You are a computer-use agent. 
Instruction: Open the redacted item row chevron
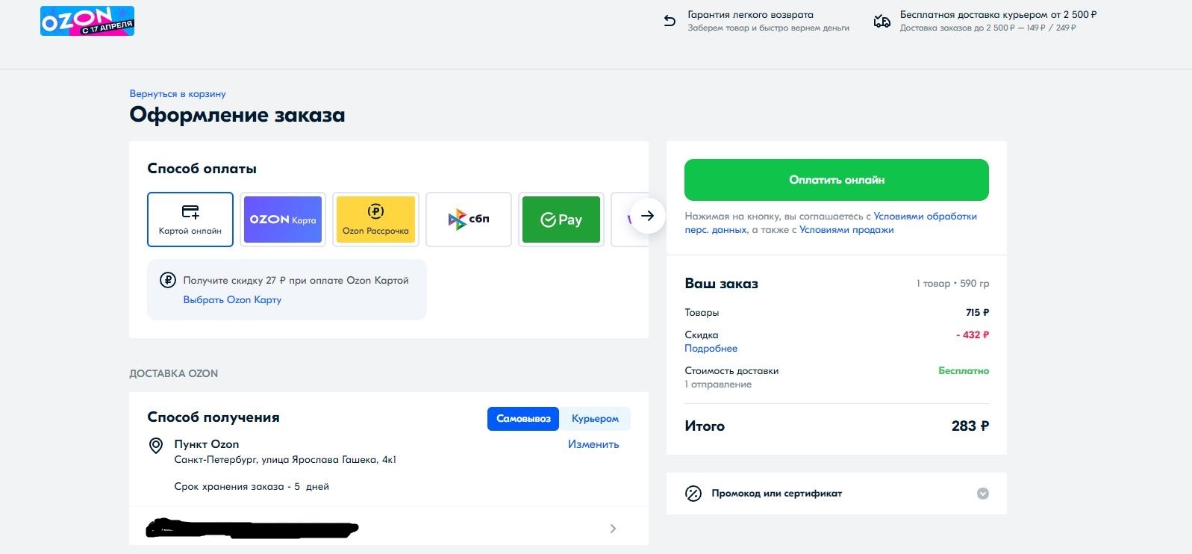(x=613, y=529)
